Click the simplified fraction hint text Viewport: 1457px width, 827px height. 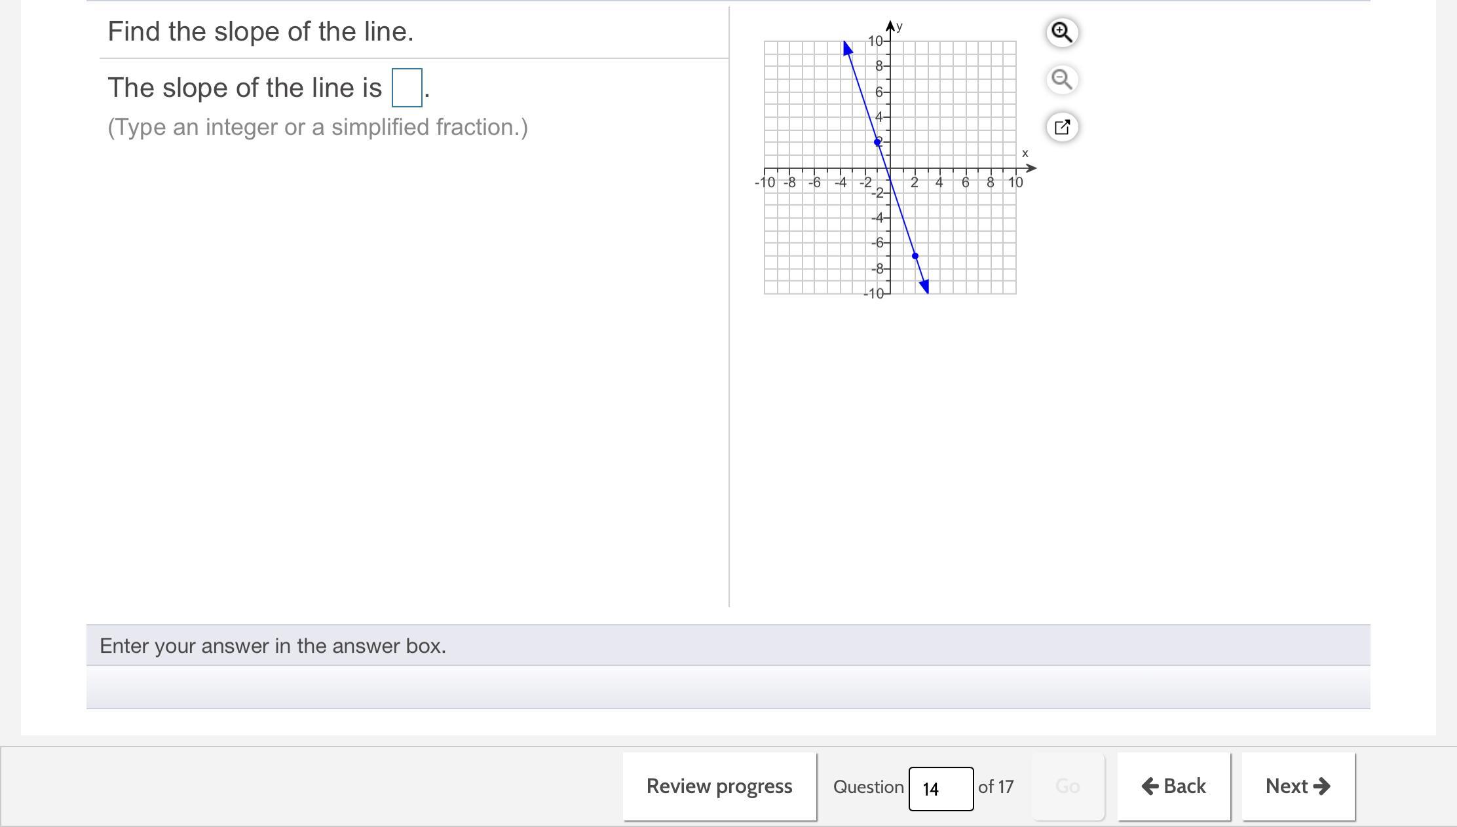pyautogui.click(x=318, y=127)
